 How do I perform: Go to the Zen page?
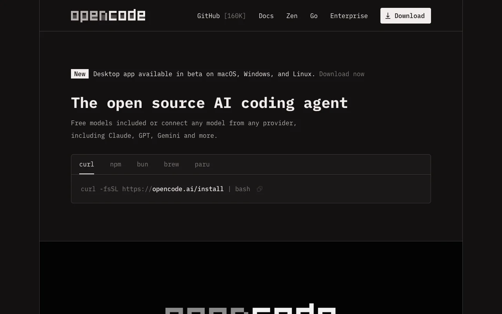[x=292, y=16]
